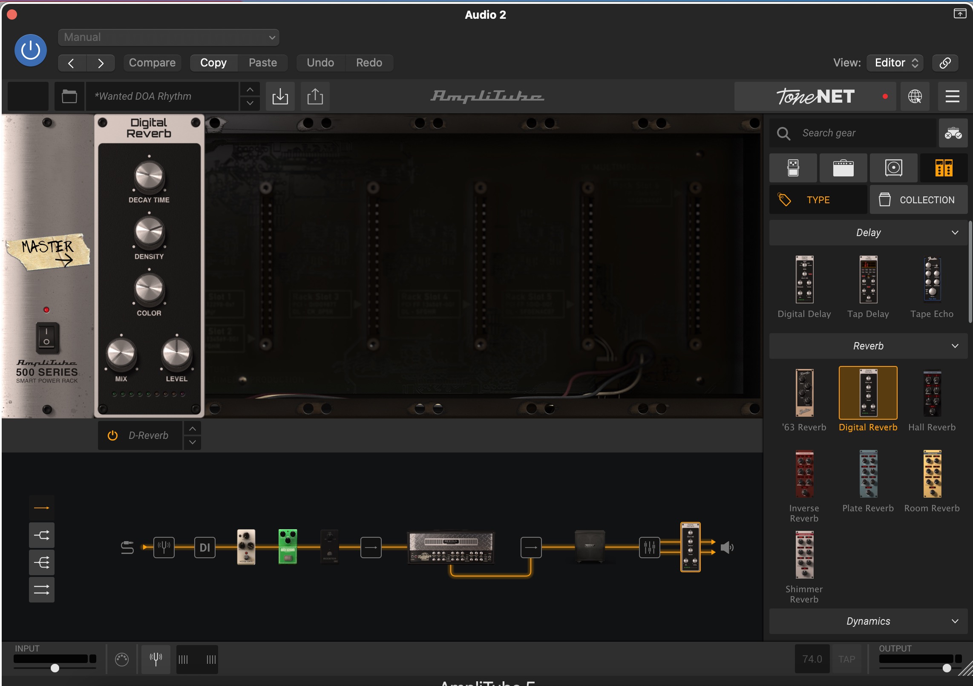The image size is (973, 686).
Task: Step to previous preset with up arrow
Action: (250, 89)
